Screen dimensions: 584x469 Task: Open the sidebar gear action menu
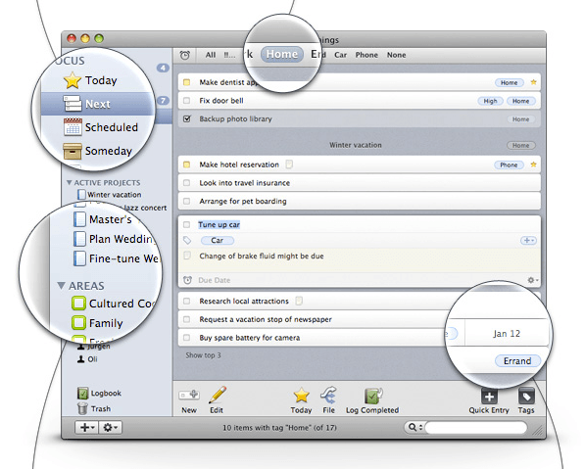pos(110,427)
